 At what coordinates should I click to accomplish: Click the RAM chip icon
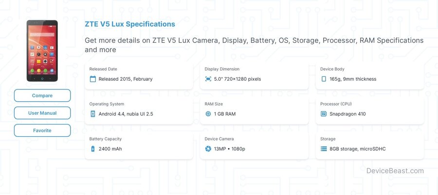(208, 114)
